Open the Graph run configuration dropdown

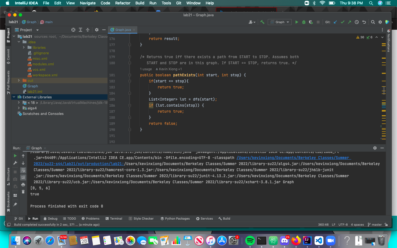280,22
